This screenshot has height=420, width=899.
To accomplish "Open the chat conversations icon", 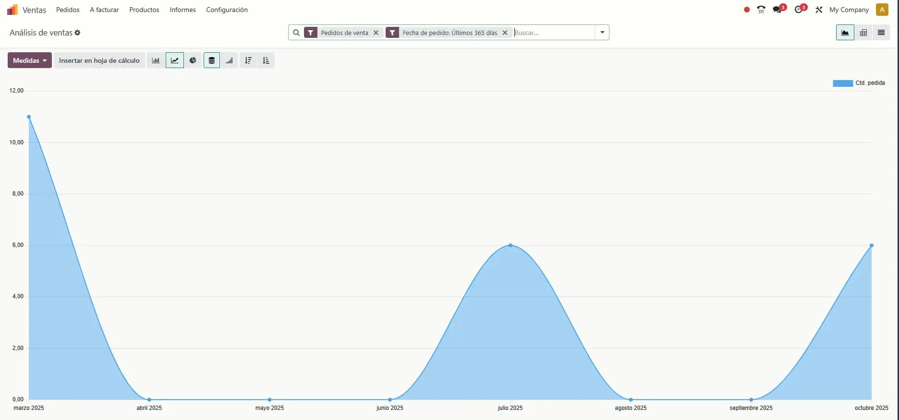I will (778, 10).
